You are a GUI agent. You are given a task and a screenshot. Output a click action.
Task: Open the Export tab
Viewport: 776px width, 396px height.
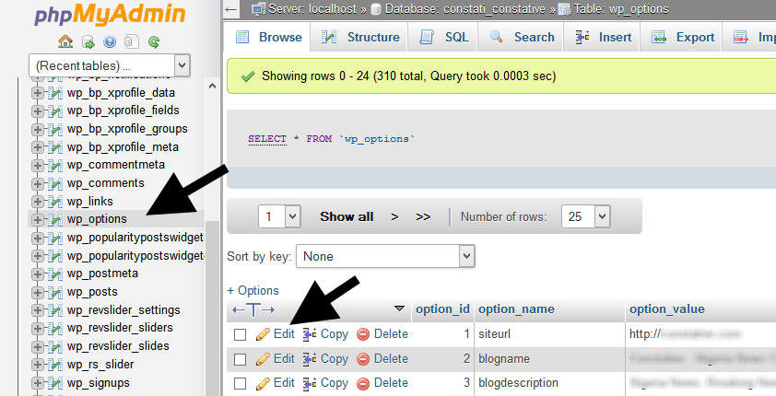click(683, 37)
